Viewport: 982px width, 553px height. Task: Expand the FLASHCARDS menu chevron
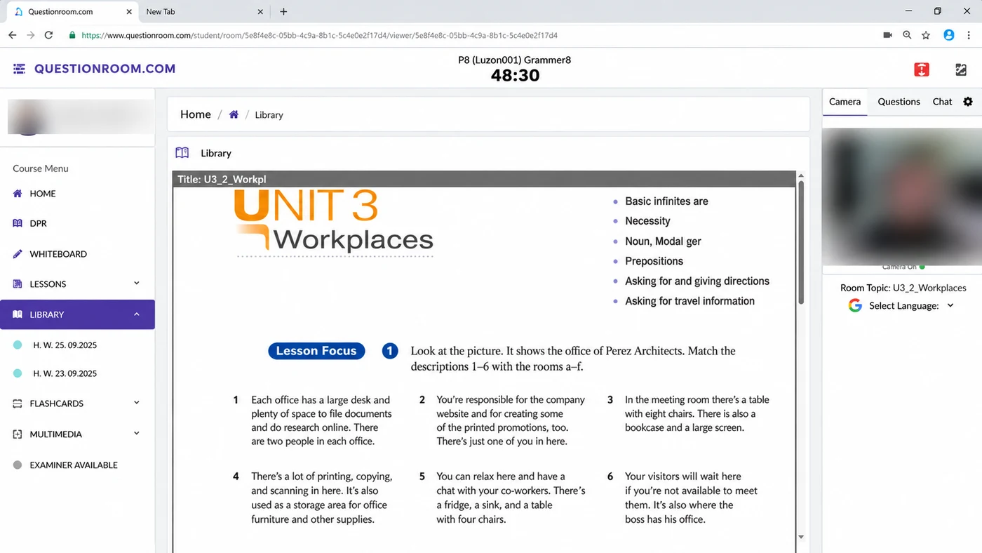click(137, 403)
